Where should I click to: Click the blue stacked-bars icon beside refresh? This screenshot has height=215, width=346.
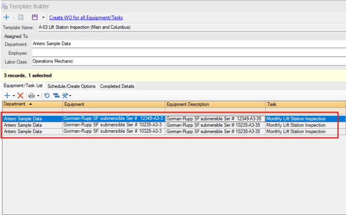pyautogui.click(x=56, y=96)
